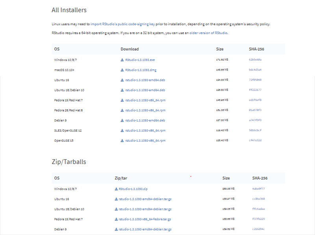Click 'SHA-256' header in installers table
Viewport: 315px width, 235px height.
click(256, 49)
